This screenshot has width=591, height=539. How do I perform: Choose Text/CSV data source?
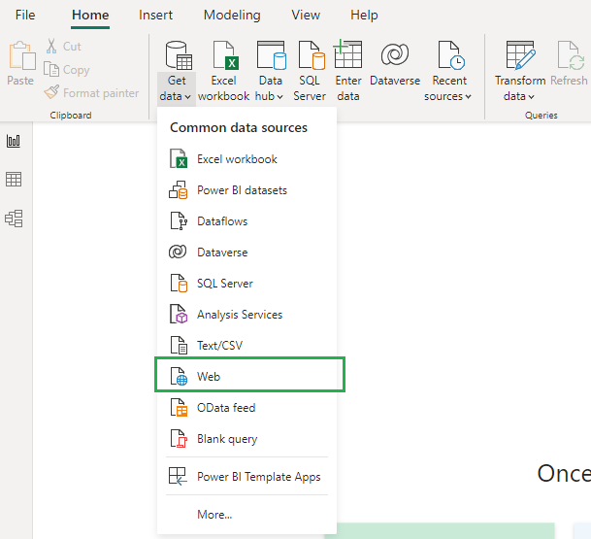pos(246,345)
